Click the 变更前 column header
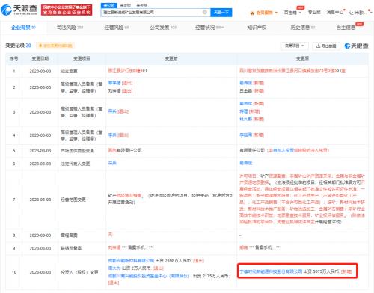This screenshot has height=293, width=374. coord(171,58)
